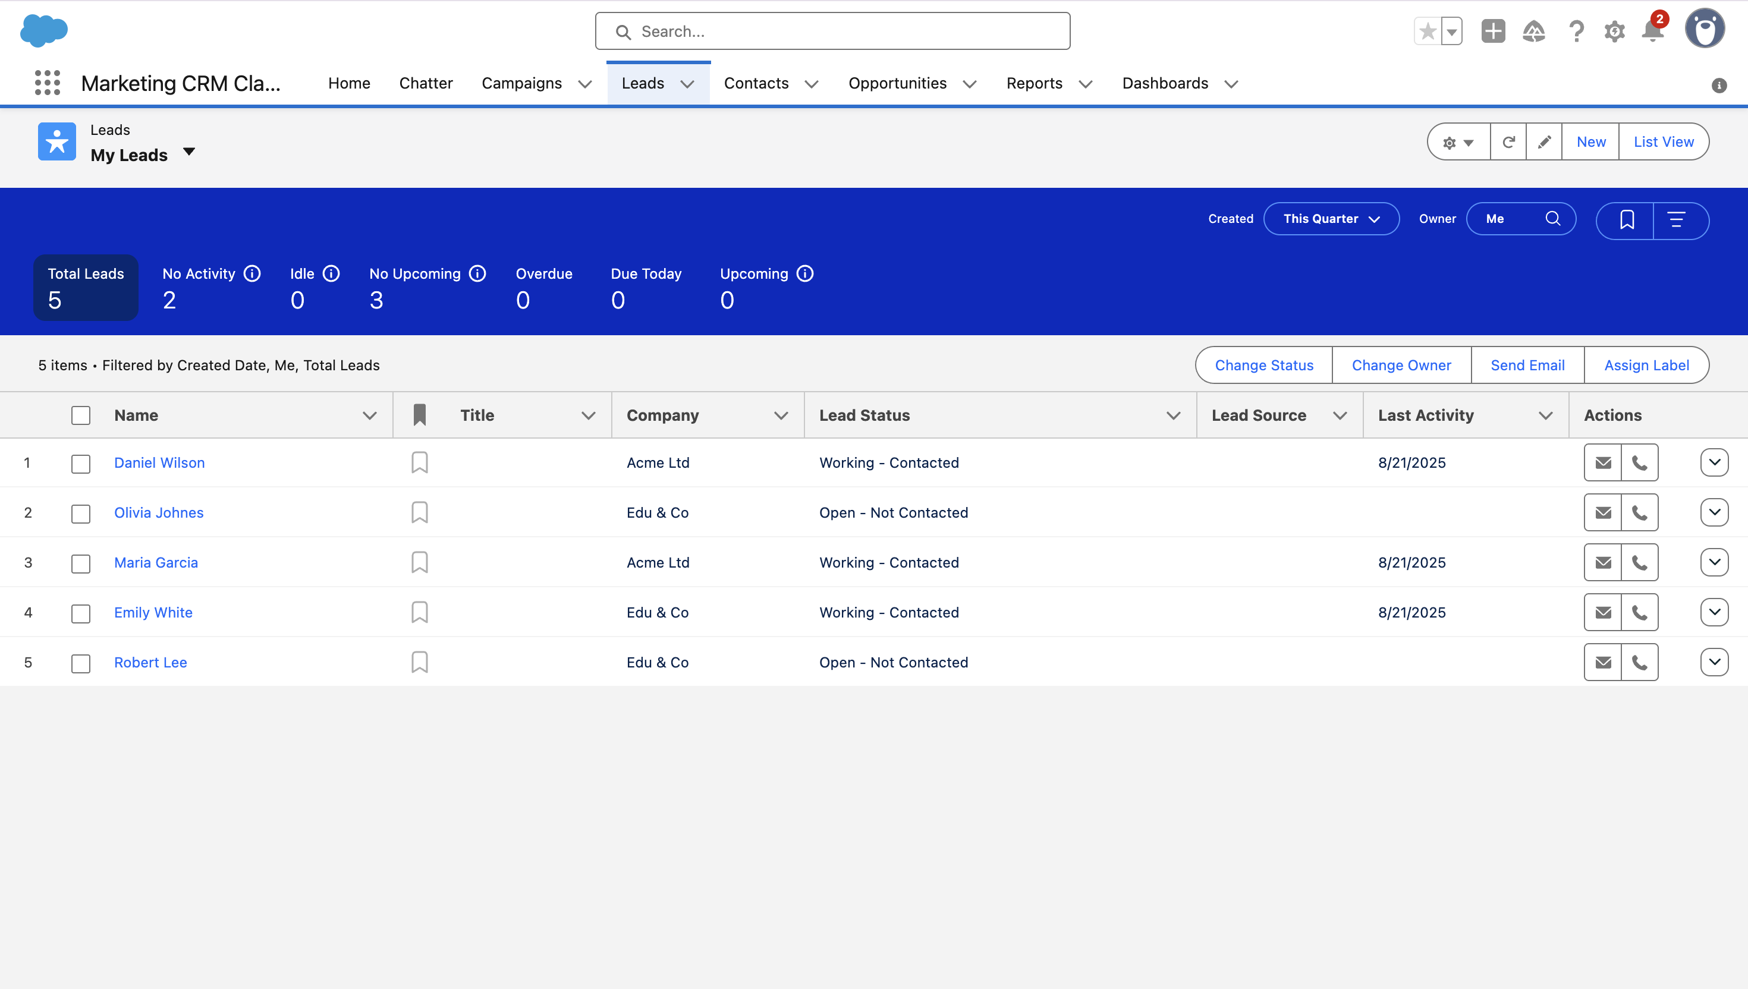
Task: Open This Quarter created filter dropdown
Action: point(1331,219)
